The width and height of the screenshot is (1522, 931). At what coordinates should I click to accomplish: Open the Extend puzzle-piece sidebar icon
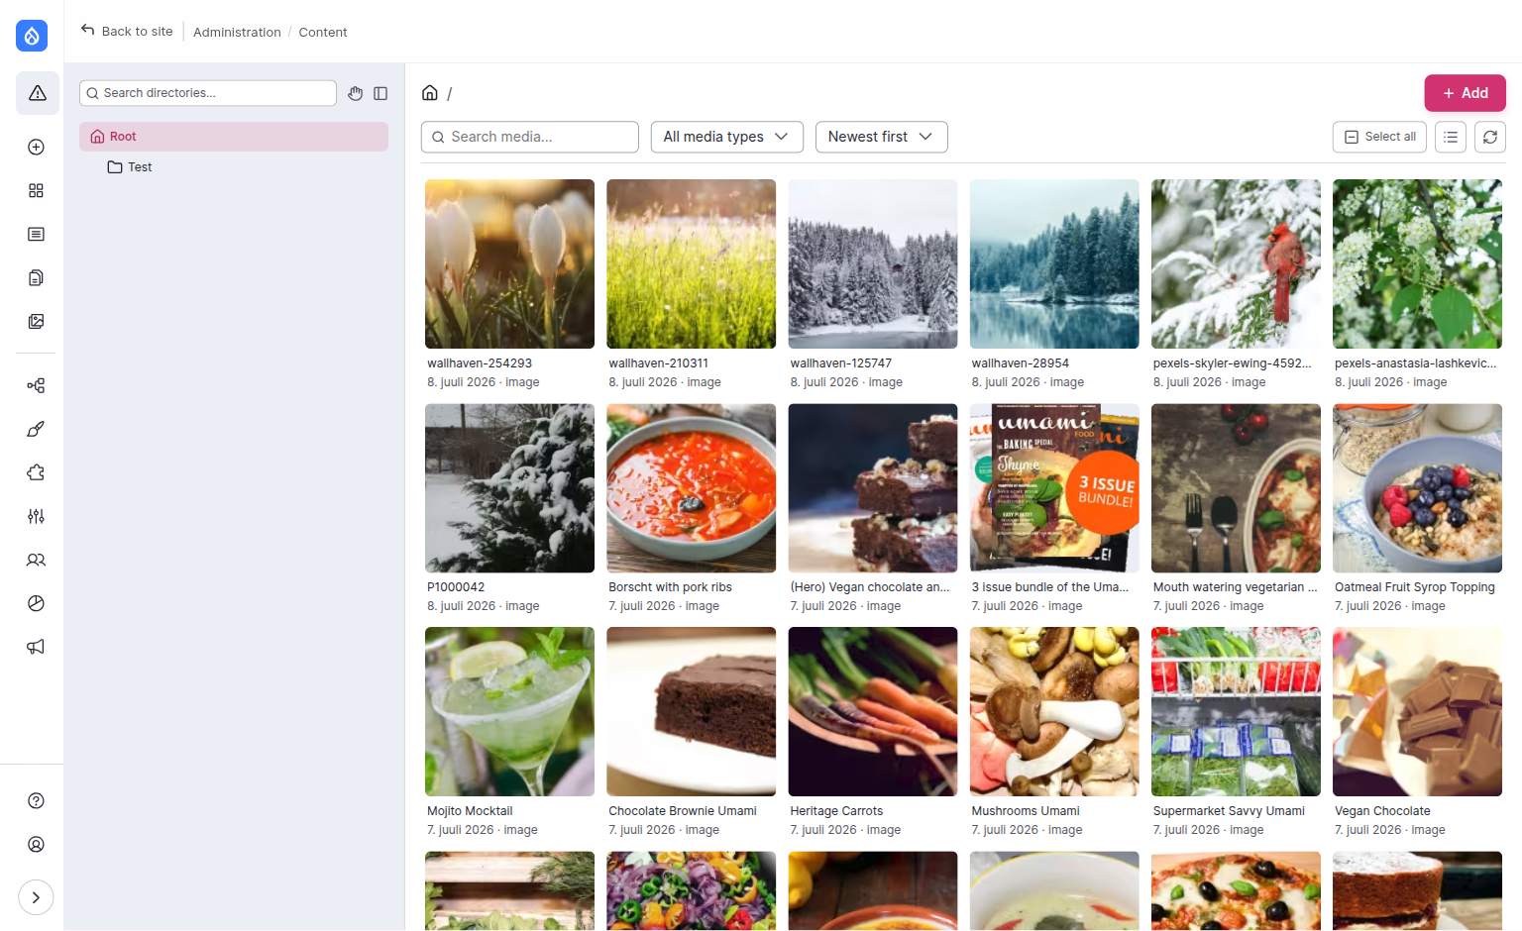pyautogui.click(x=37, y=472)
